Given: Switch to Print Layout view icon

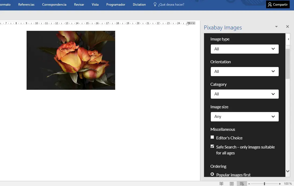Looking at the screenshot, I should click(x=231, y=184).
